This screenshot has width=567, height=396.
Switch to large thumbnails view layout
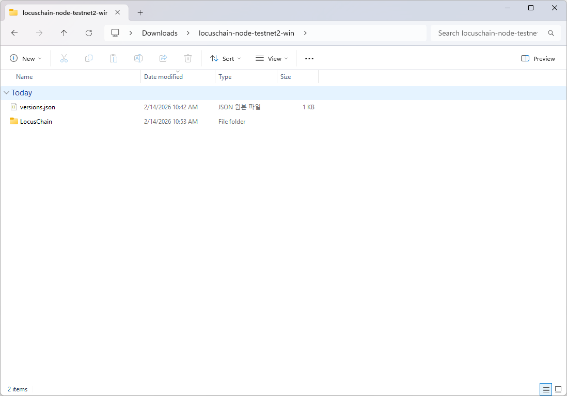(558, 389)
